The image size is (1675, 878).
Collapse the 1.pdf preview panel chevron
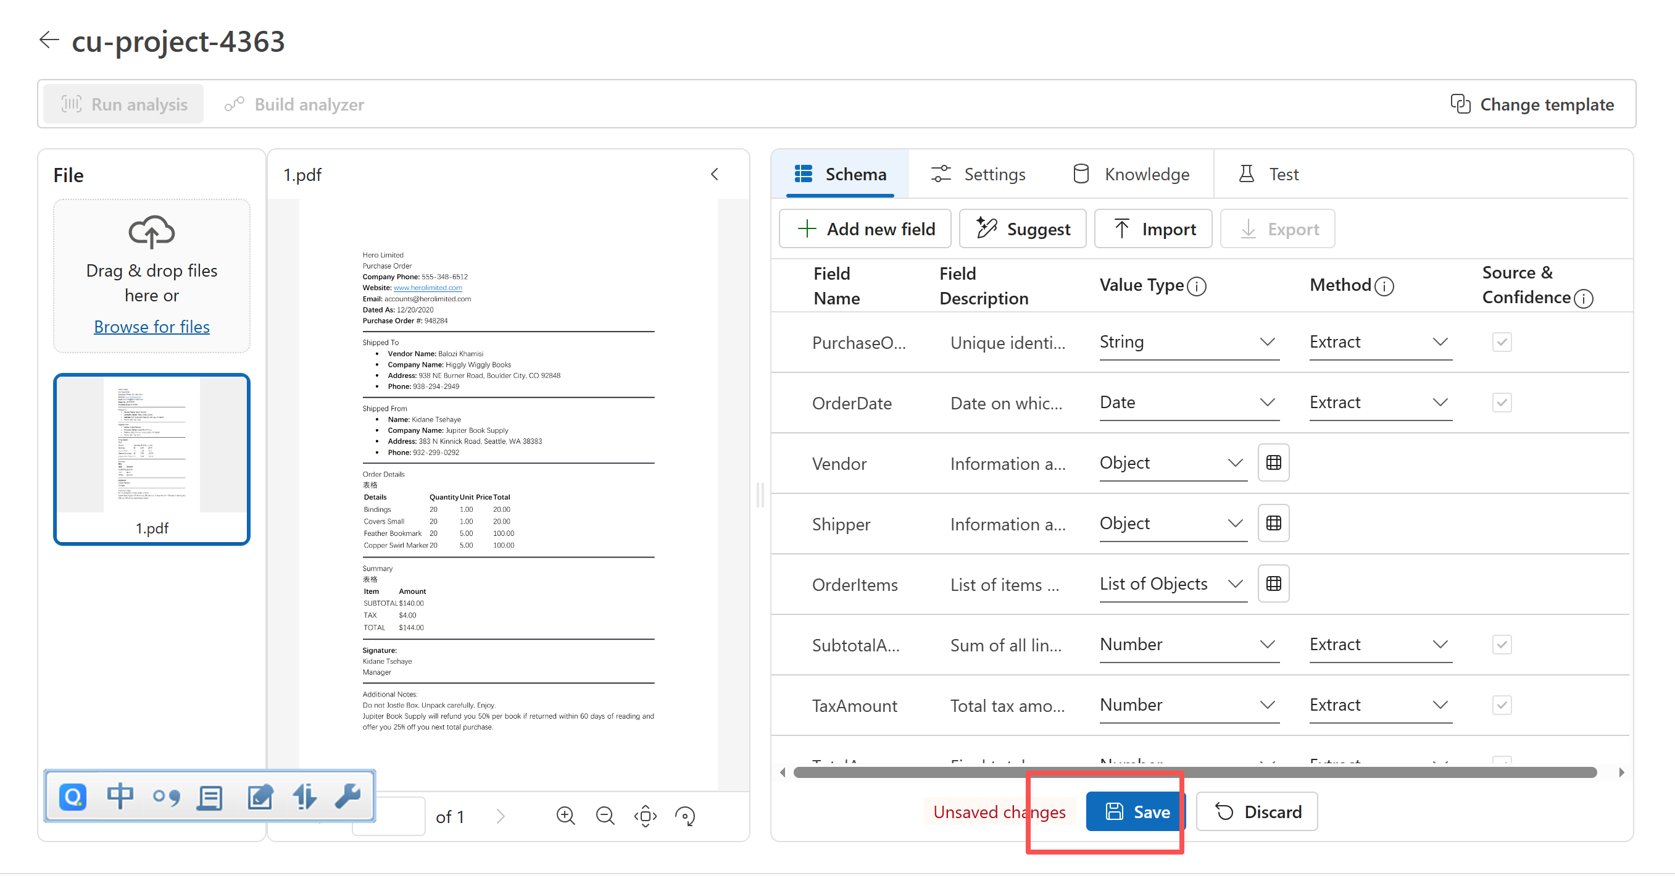pyautogui.click(x=715, y=174)
